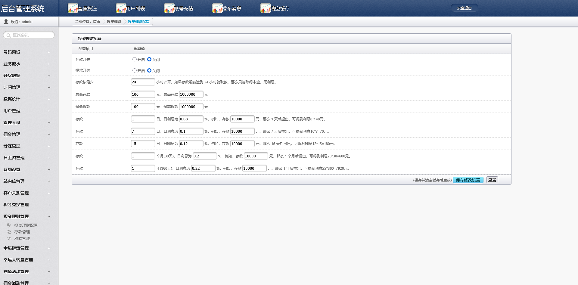The width and height of the screenshot is (578, 285).
Task: Select 开启 radio for 提款开关
Action: point(135,70)
